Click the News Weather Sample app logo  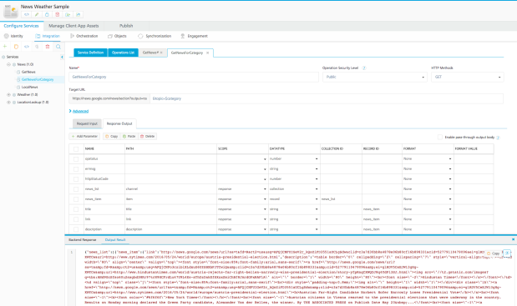click(x=11, y=11)
